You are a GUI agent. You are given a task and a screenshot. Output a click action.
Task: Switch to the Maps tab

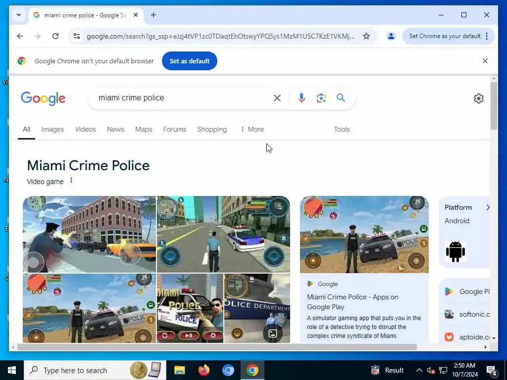pyautogui.click(x=144, y=129)
